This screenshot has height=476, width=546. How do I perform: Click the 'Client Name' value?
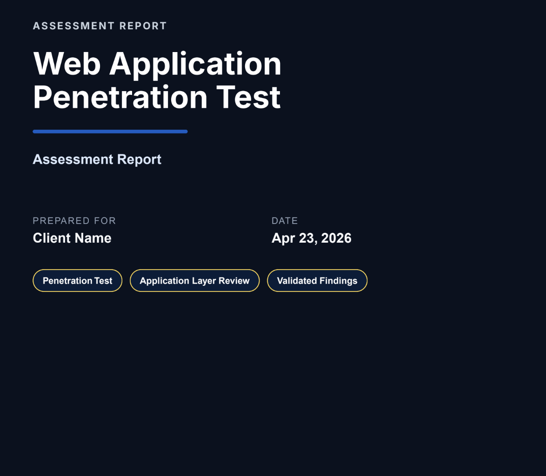(72, 238)
